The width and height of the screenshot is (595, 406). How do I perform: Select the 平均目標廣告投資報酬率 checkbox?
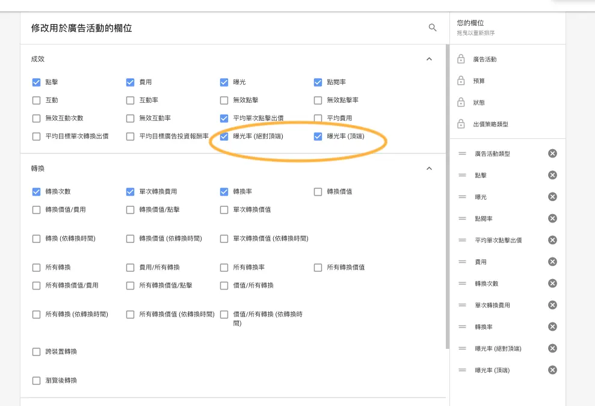pyautogui.click(x=130, y=136)
